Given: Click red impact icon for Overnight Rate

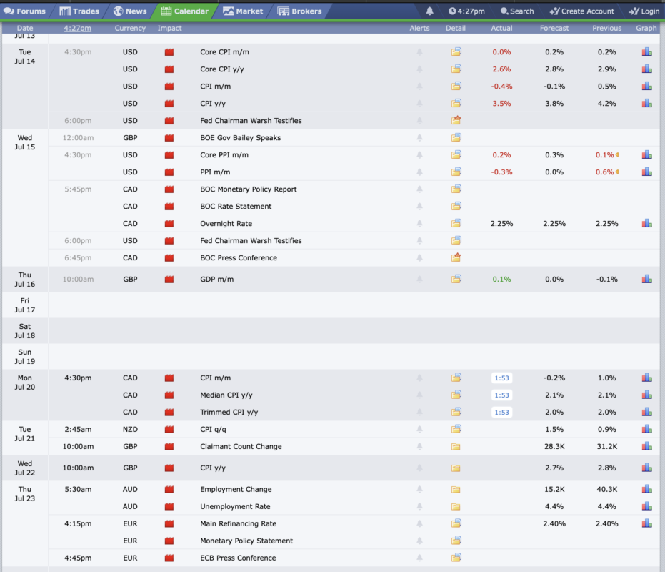Looking at the screenshot, I should tap(169, 223).
